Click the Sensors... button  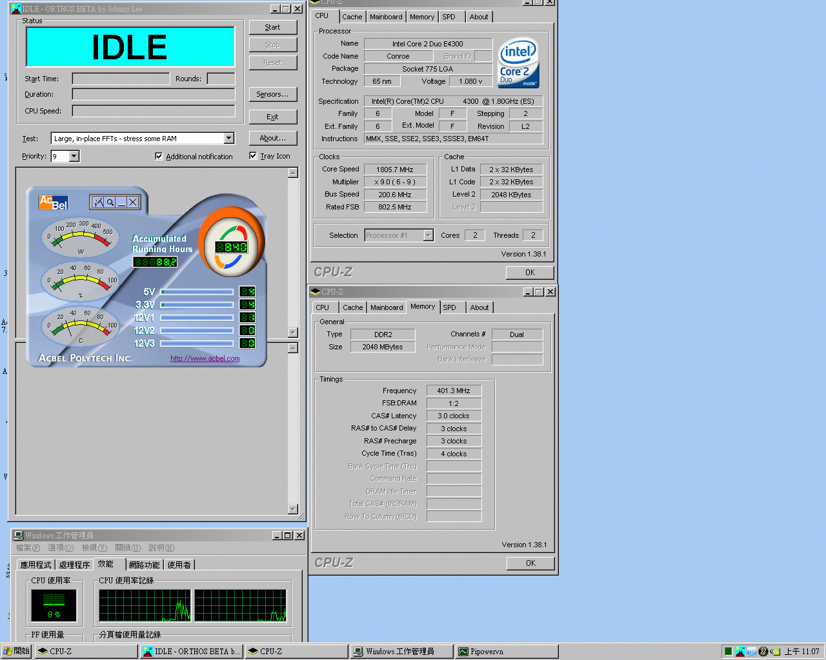[273, 94]
